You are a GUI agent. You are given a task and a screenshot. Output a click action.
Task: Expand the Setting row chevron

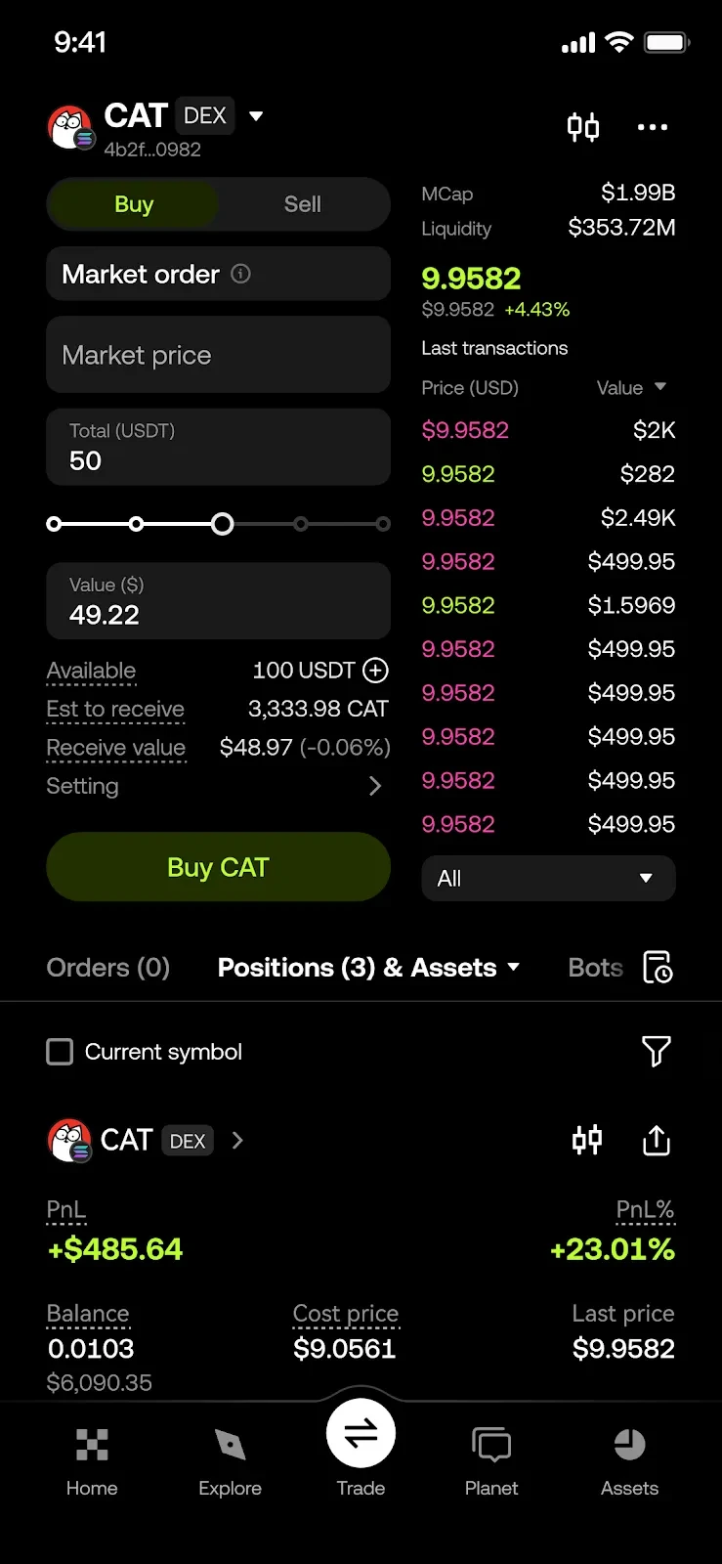pyautogui.click(x=375, y=786)
